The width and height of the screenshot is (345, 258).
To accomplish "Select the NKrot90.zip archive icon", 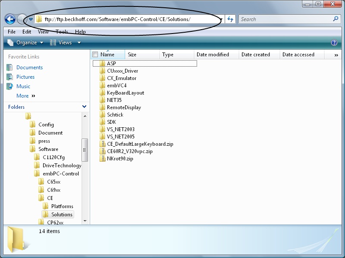I will coord(102,158).
